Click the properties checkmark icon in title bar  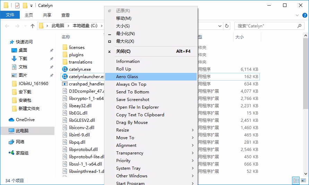pos(17,6)
